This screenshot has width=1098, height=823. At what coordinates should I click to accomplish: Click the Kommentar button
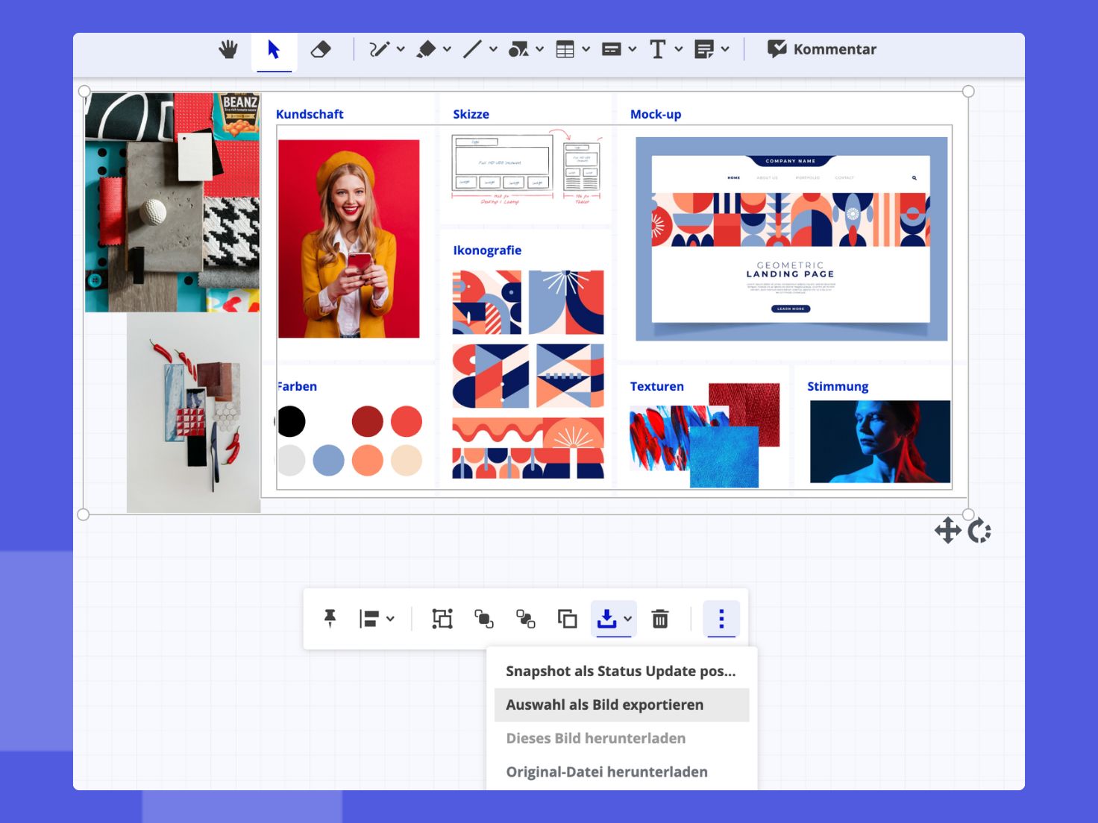pos(821,50)
